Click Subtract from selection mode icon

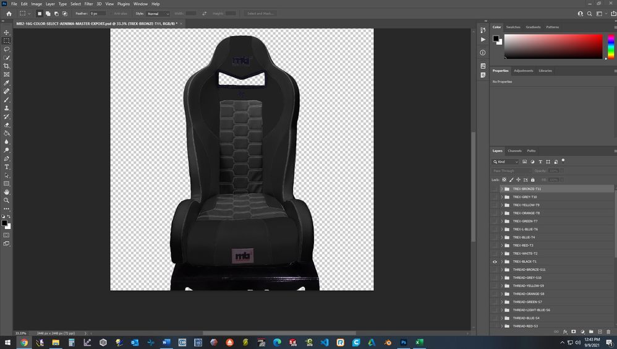(x=56, y=14)
